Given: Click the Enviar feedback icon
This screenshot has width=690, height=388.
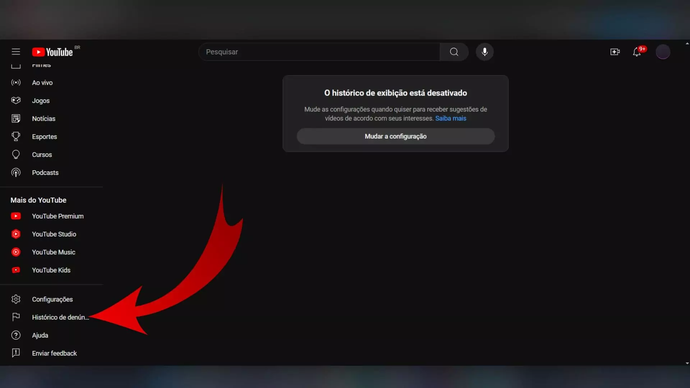Looking at the screenshot, I should (x=16, y=353).
